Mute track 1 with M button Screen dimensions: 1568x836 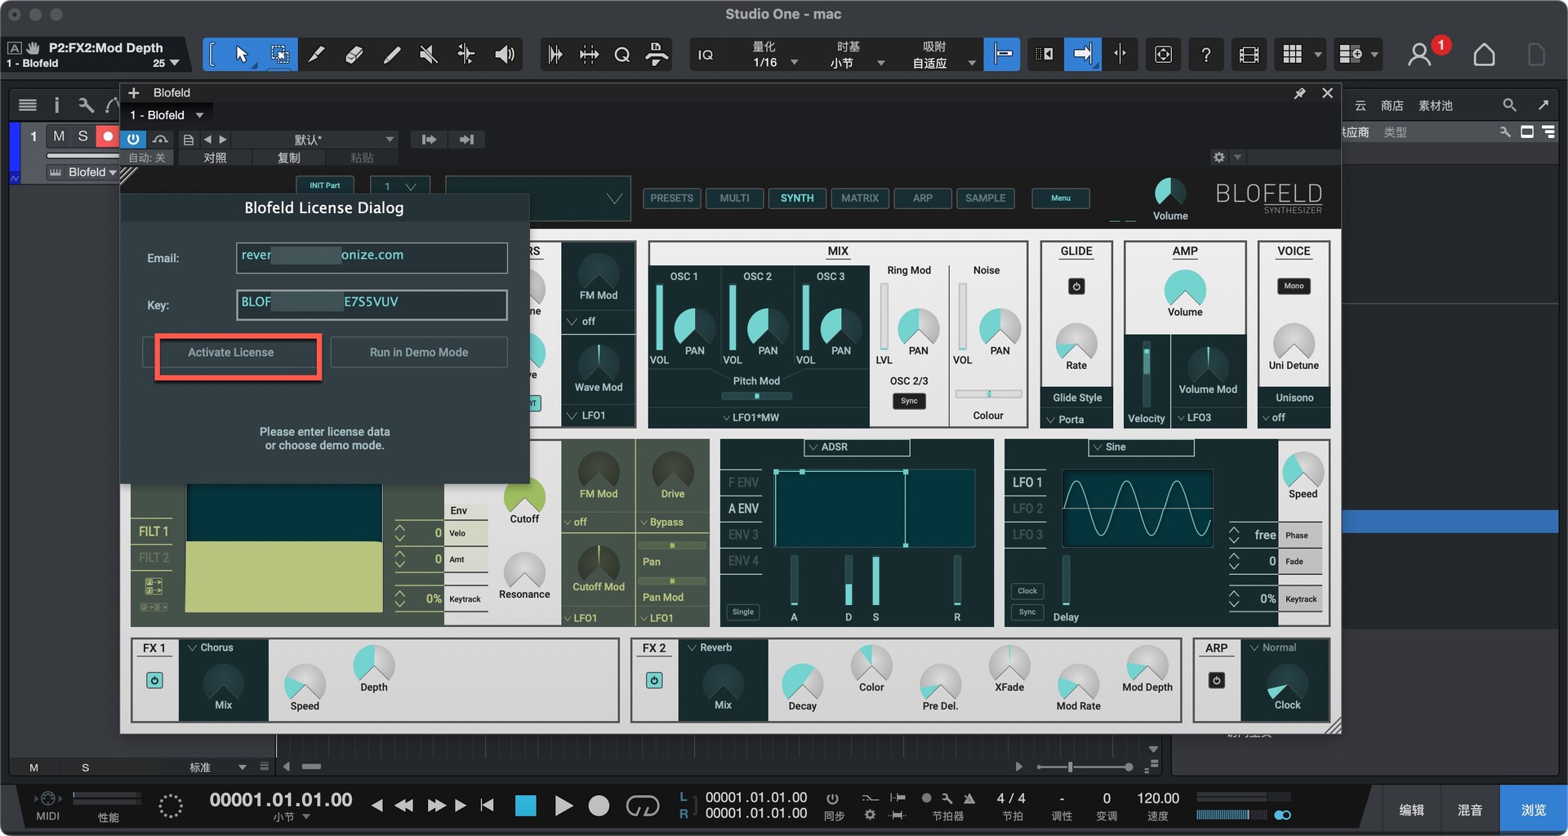(59, 136)
